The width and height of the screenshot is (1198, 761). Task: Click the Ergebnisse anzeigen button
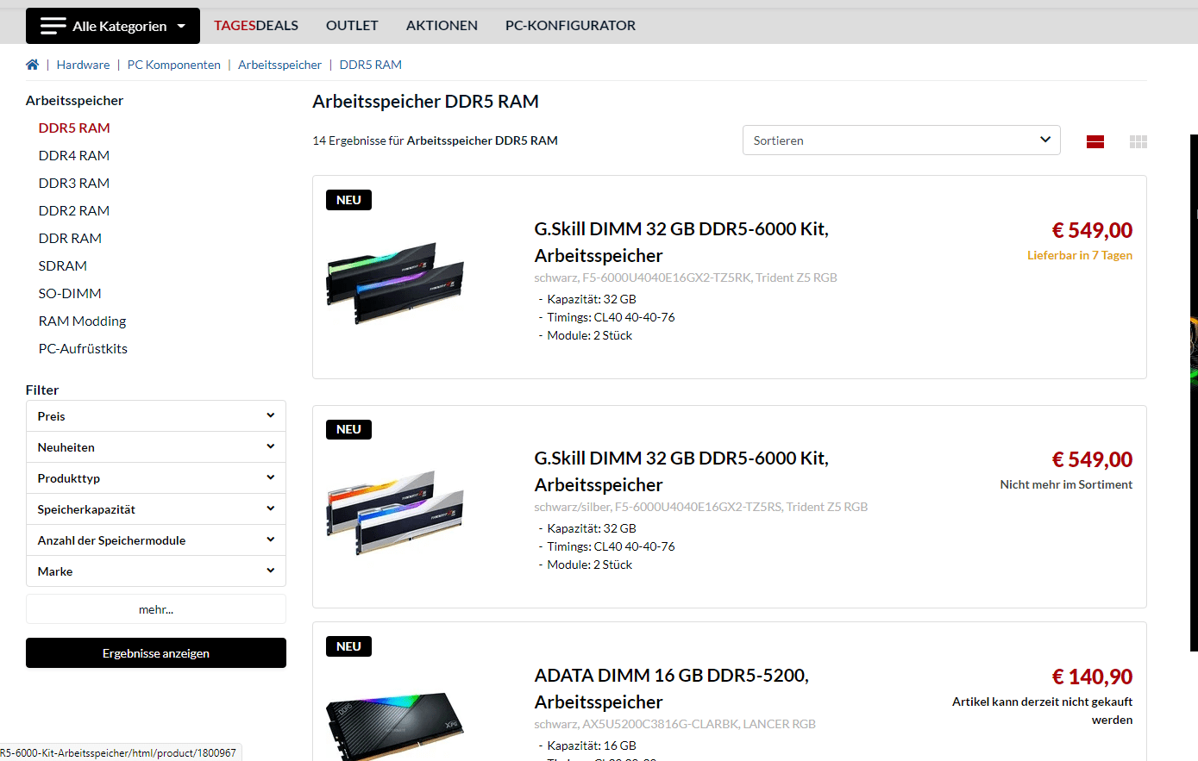click(x=156, y=653)
